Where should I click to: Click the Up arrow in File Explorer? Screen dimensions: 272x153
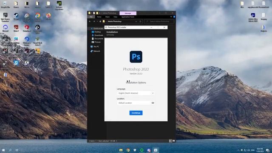pyautogui.click(x=100, y=21)
